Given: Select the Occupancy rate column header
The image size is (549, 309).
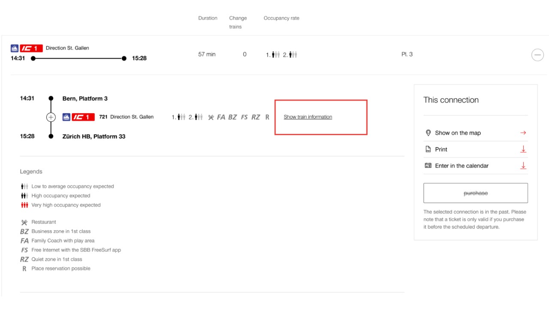Looking at the screenshot, I should coord(281,18).
